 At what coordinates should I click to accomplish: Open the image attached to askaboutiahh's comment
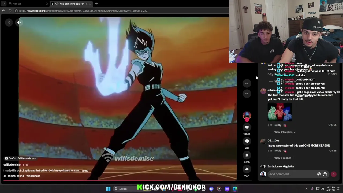pyautogui.click(x=279, y=112)
